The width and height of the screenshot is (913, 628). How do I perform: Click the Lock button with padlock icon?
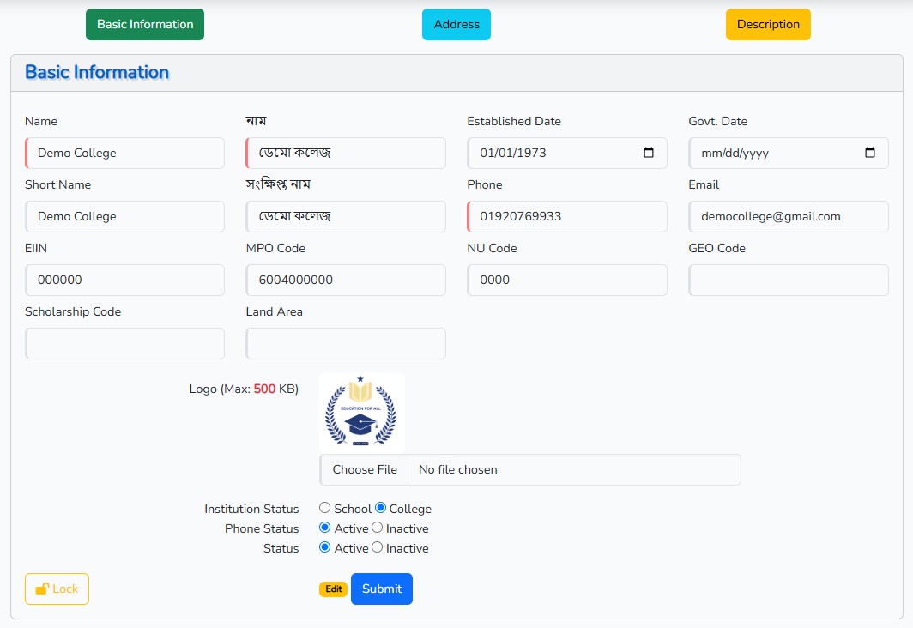click(x=57, y=589)
